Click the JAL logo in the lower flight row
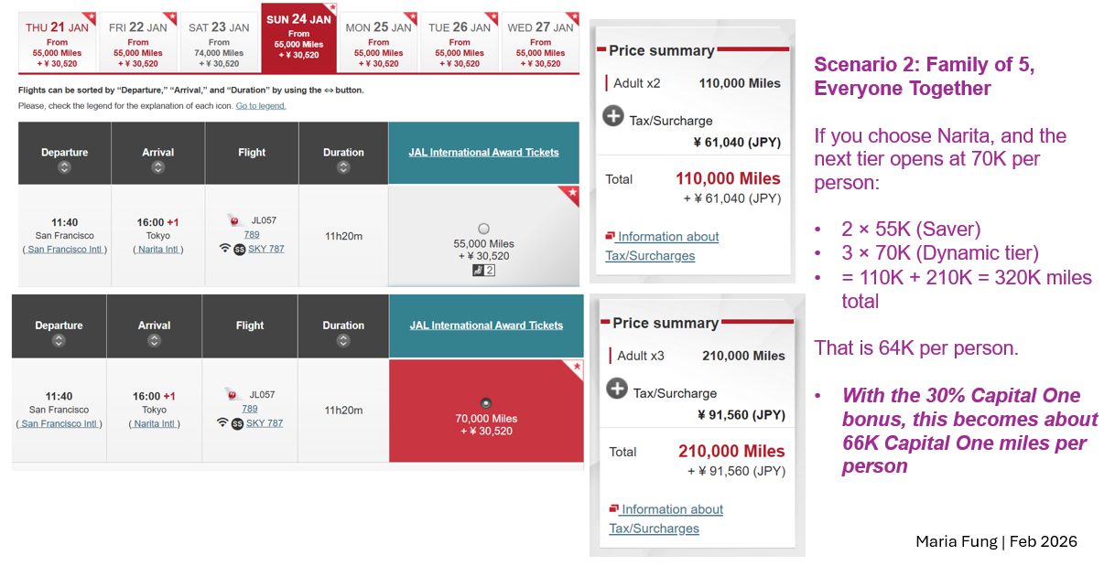 (232, 394)
